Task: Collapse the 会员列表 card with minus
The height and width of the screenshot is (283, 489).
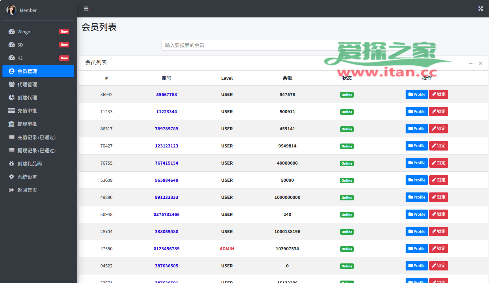Action: click(x=470, y=63)
